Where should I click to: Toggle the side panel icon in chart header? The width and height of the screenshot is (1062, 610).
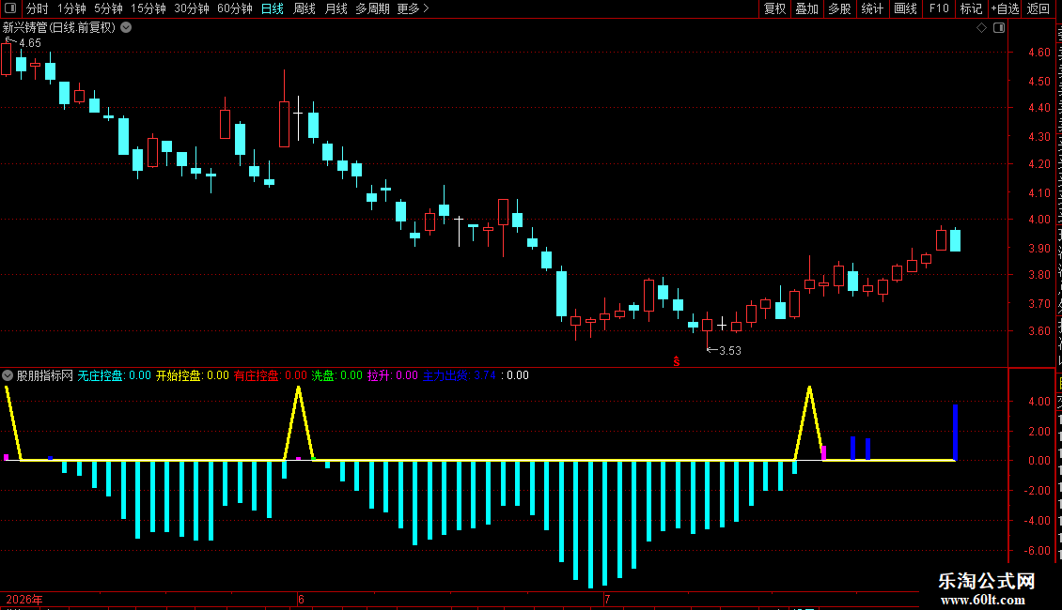click(999, 28)
